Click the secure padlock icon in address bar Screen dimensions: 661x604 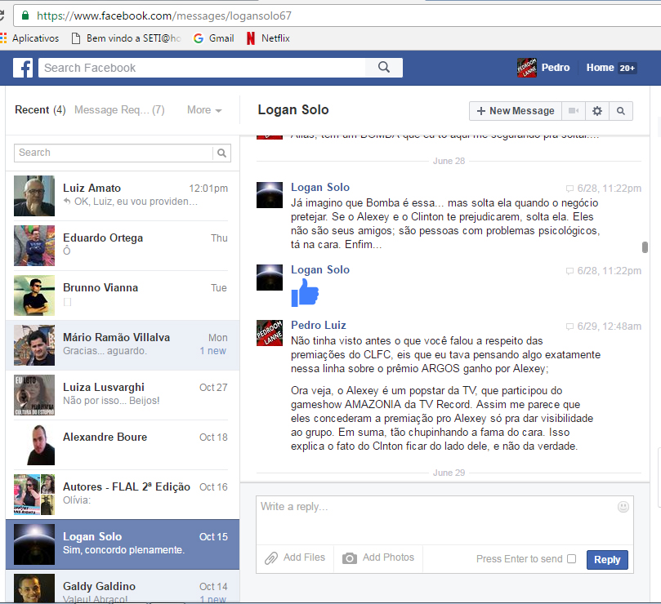(25, 16)
